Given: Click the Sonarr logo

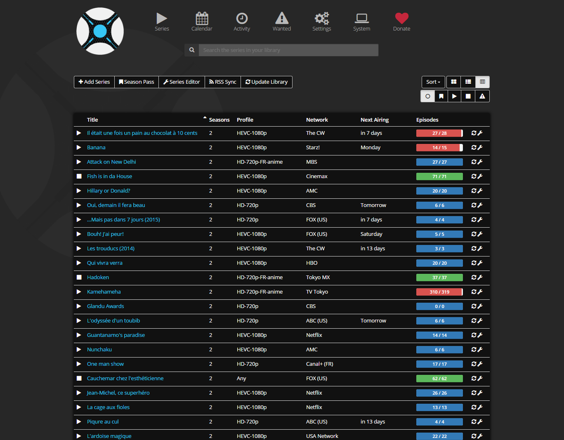Looking at the screenshot, I should [x=100, y=31].
